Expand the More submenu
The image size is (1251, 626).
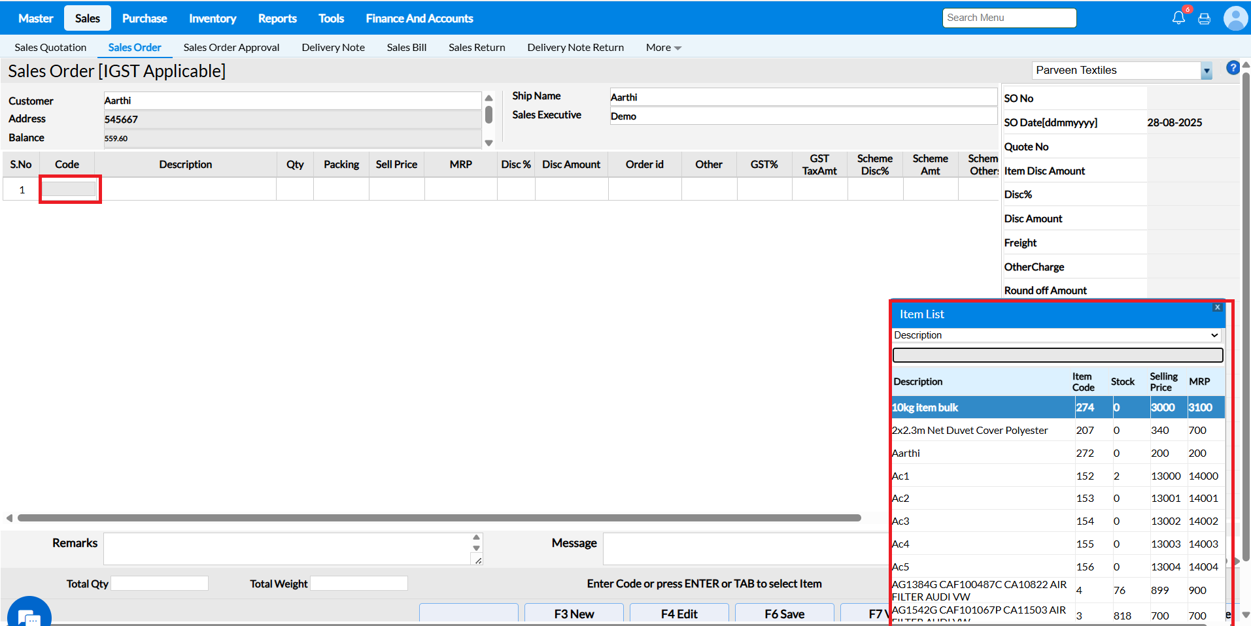coord(663,48)
